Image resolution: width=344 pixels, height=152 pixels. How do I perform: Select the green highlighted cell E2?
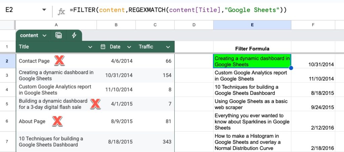tap(252, 61)
